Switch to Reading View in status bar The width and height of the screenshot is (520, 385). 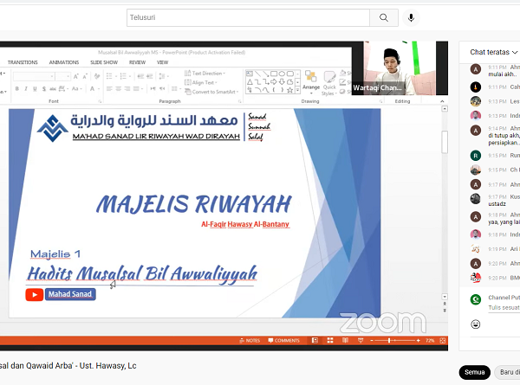click(345, 340)
